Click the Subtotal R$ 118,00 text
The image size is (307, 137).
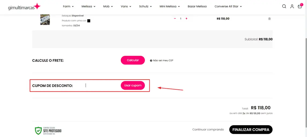point(258,39)
